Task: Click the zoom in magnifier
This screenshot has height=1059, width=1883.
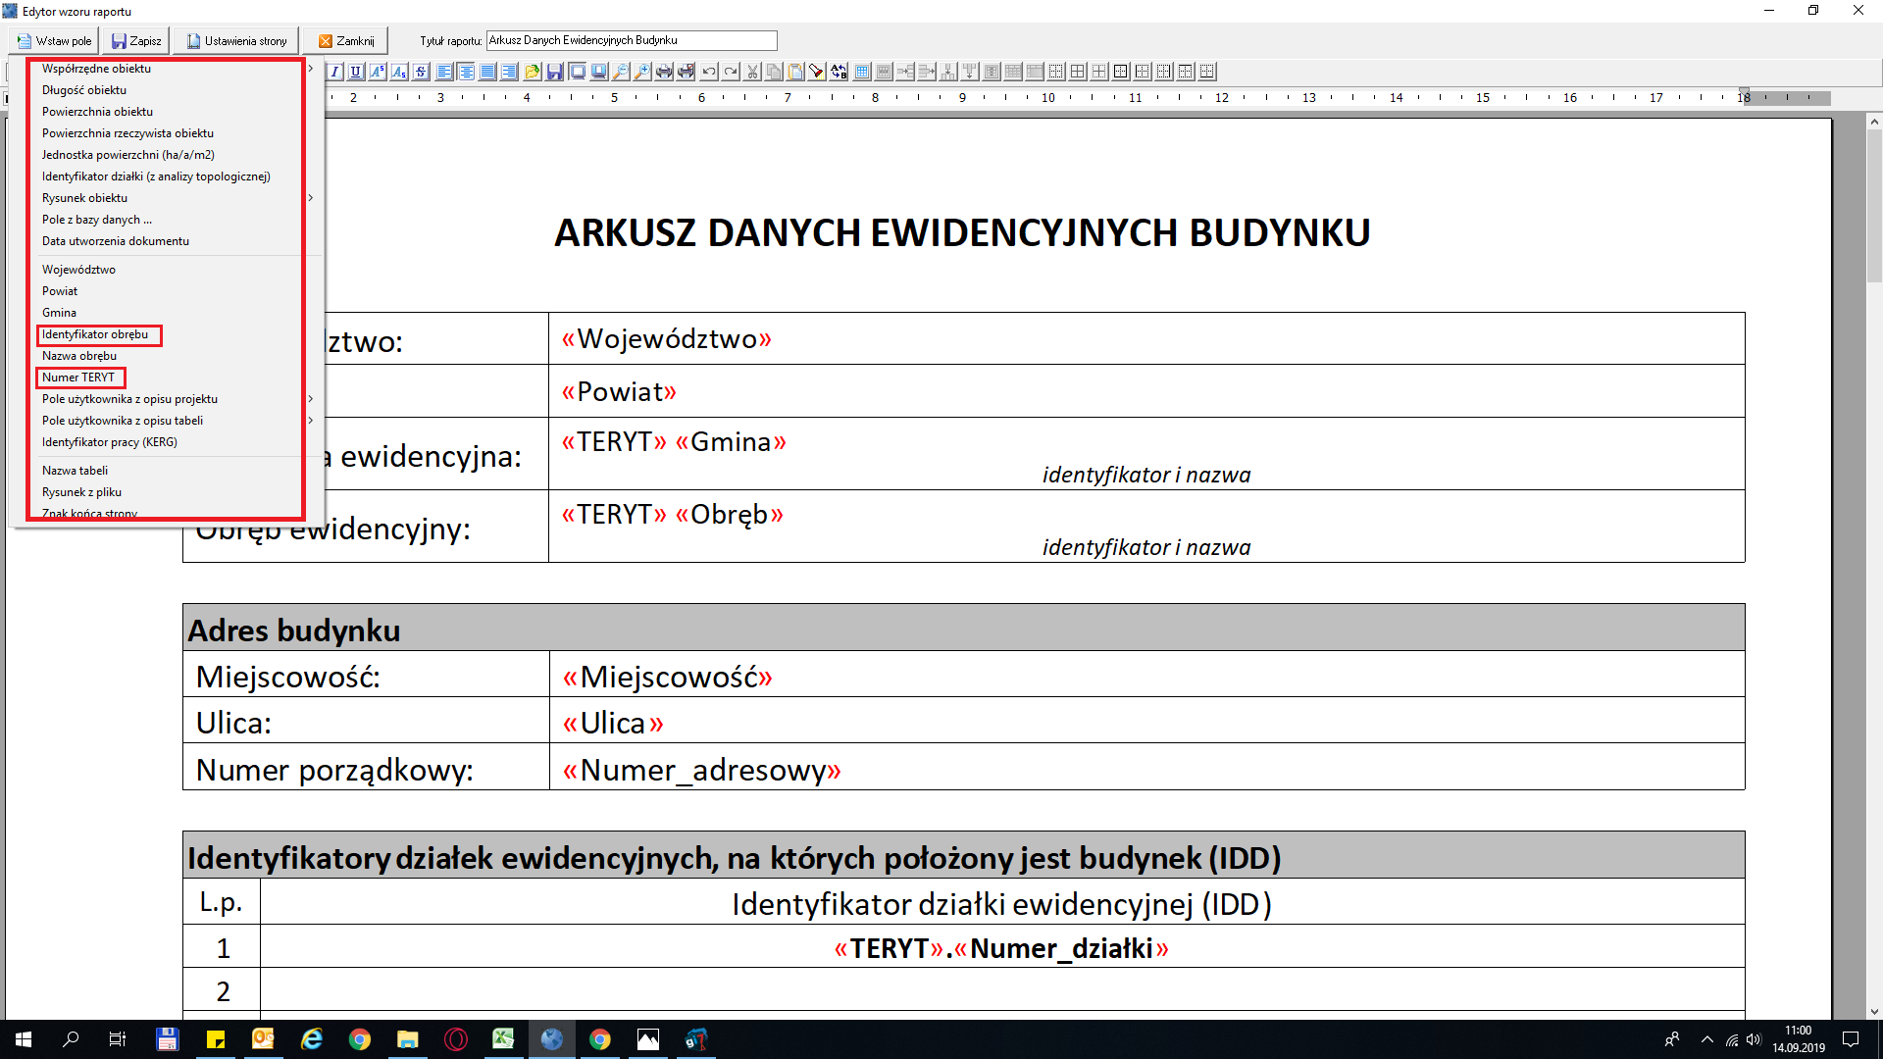Action: [641, 72]
